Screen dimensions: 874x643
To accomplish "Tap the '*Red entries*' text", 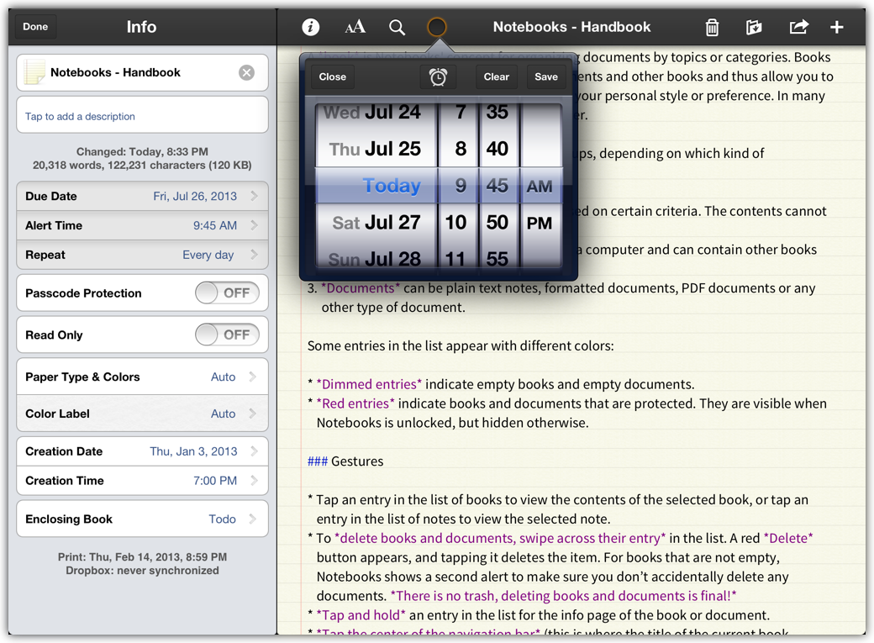I will tap(355, 403).
